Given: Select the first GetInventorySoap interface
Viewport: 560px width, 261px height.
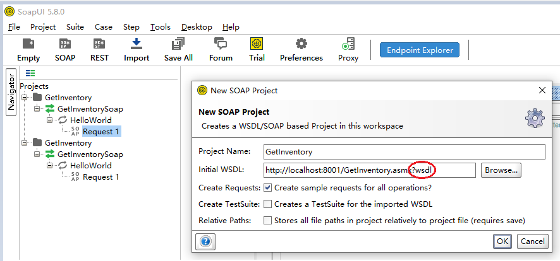Looking at the screenshot, I should click(x=84, y=109).
